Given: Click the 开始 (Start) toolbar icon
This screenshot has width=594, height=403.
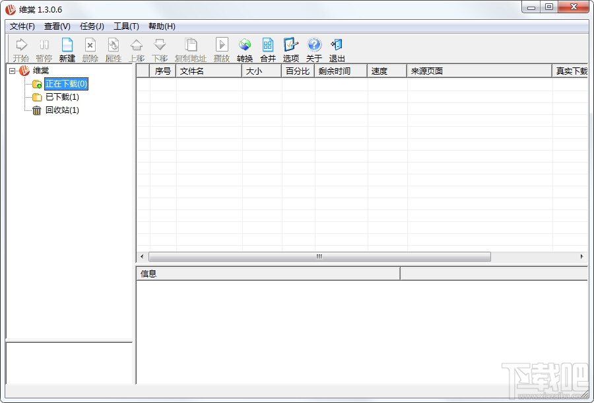Looking at the screenshot, I should (21, 50).
